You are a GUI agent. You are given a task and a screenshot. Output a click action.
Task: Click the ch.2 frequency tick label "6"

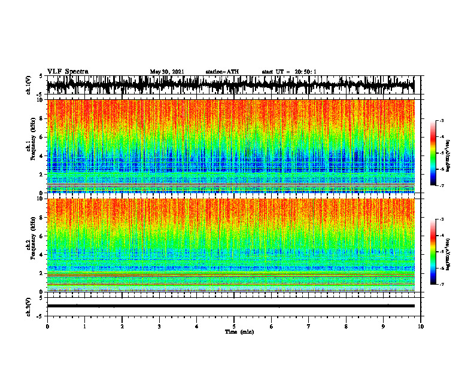coord(41,236)
